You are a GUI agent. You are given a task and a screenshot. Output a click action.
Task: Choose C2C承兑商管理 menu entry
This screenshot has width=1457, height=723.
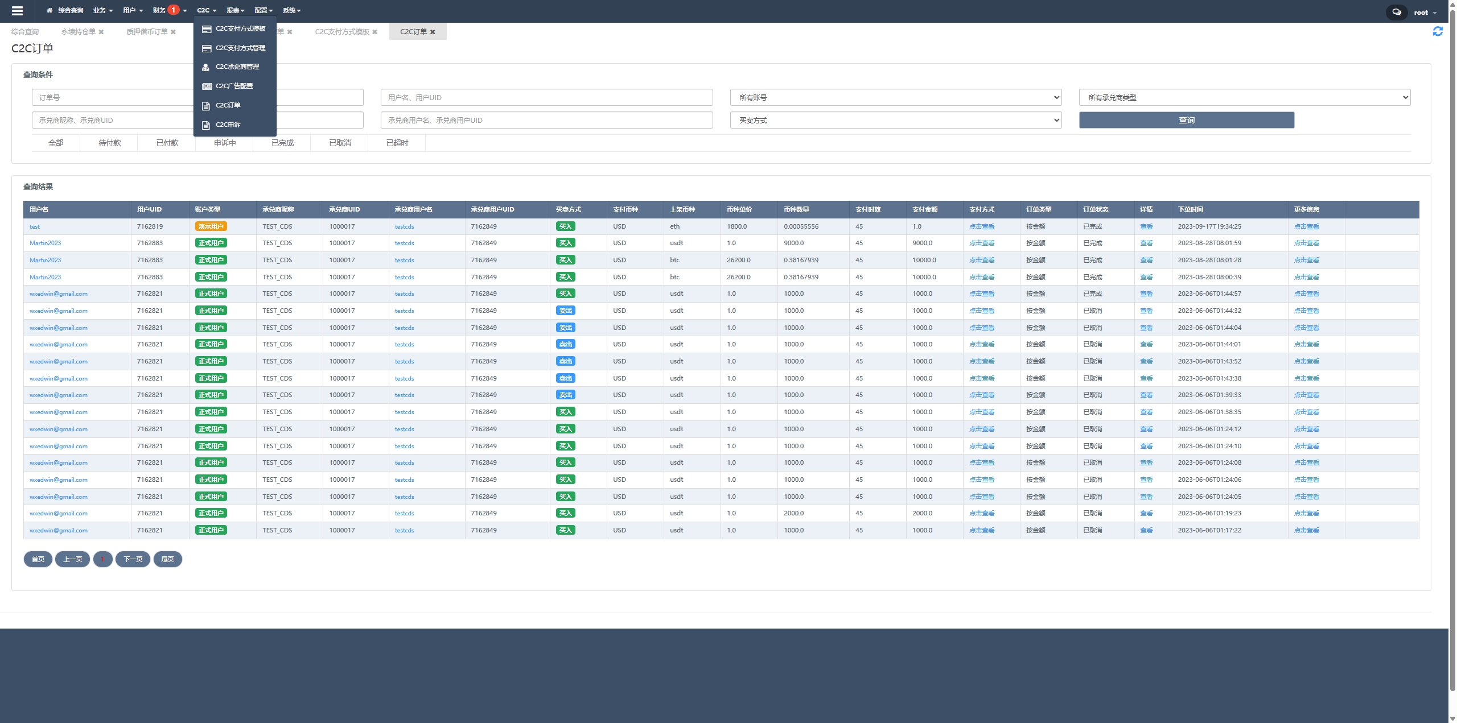[x=237, y=67]
